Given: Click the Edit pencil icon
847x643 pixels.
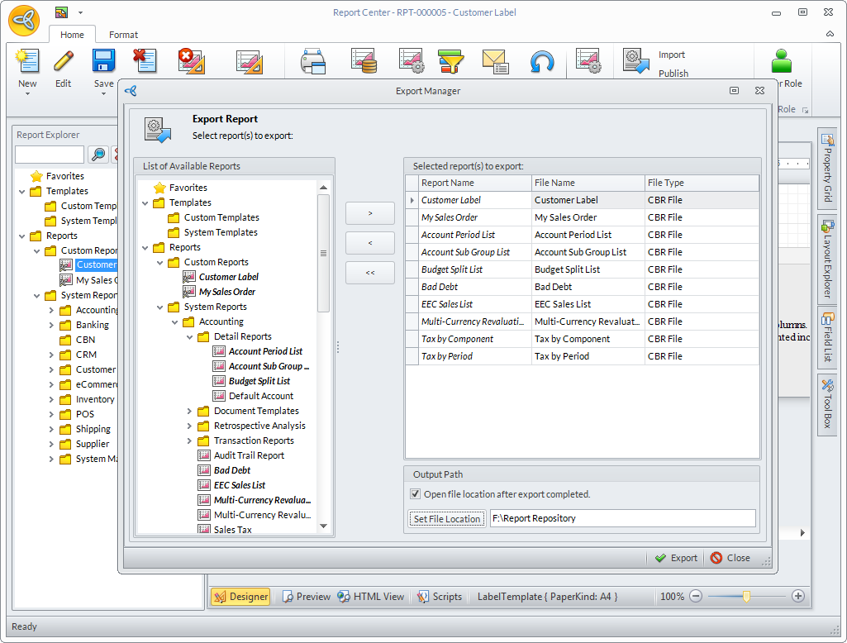Looking at the screenshot, I should pyautogui.click(x=64, y=63).
